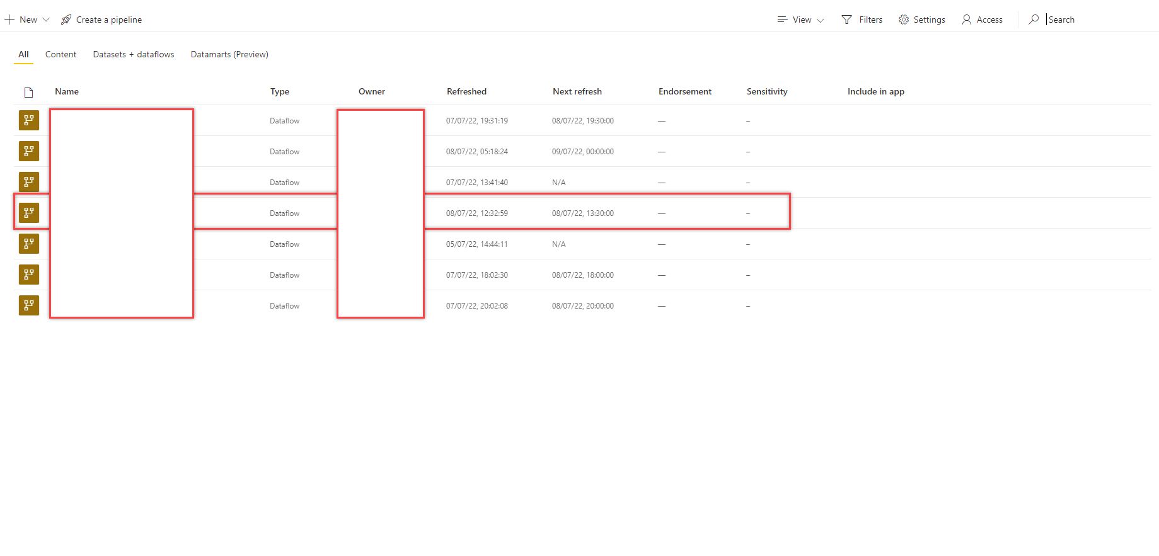Click the Sensitivity column header
This screenshot has height=556, width=1159.
[x=767, y=91]
